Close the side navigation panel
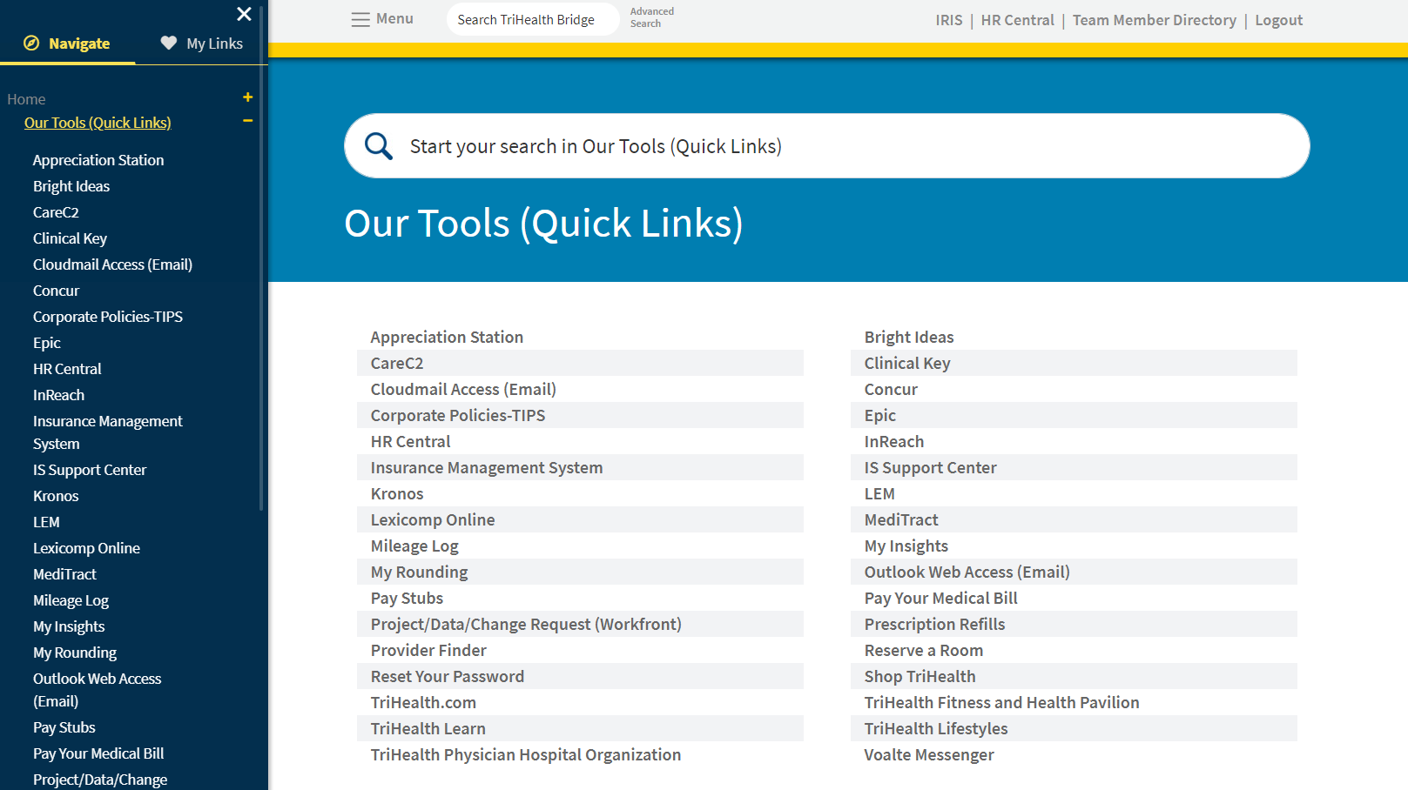The image size is (1408, 790). (x=244, y=14)
